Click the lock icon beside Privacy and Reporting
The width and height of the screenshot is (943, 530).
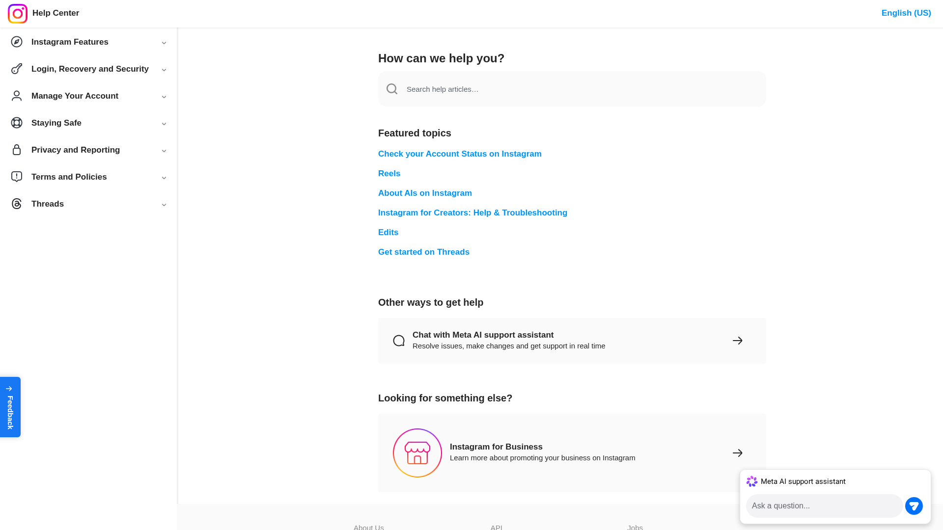[17, 150]
